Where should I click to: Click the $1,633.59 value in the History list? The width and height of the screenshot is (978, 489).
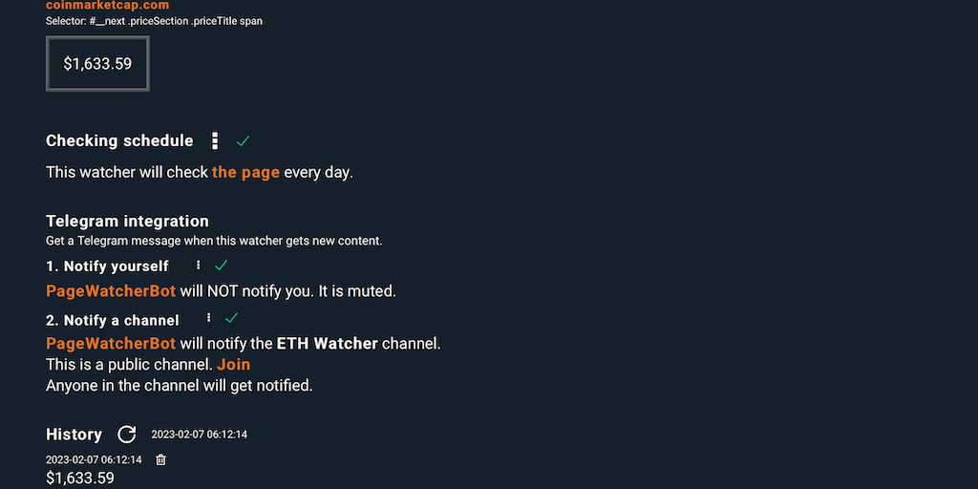coord(80,478)
